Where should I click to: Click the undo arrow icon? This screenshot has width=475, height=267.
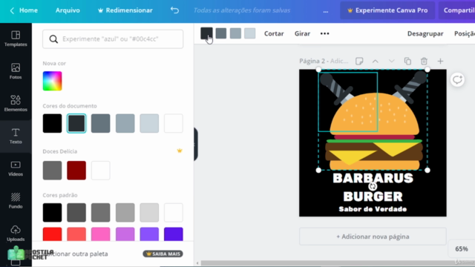pos(174,10)
